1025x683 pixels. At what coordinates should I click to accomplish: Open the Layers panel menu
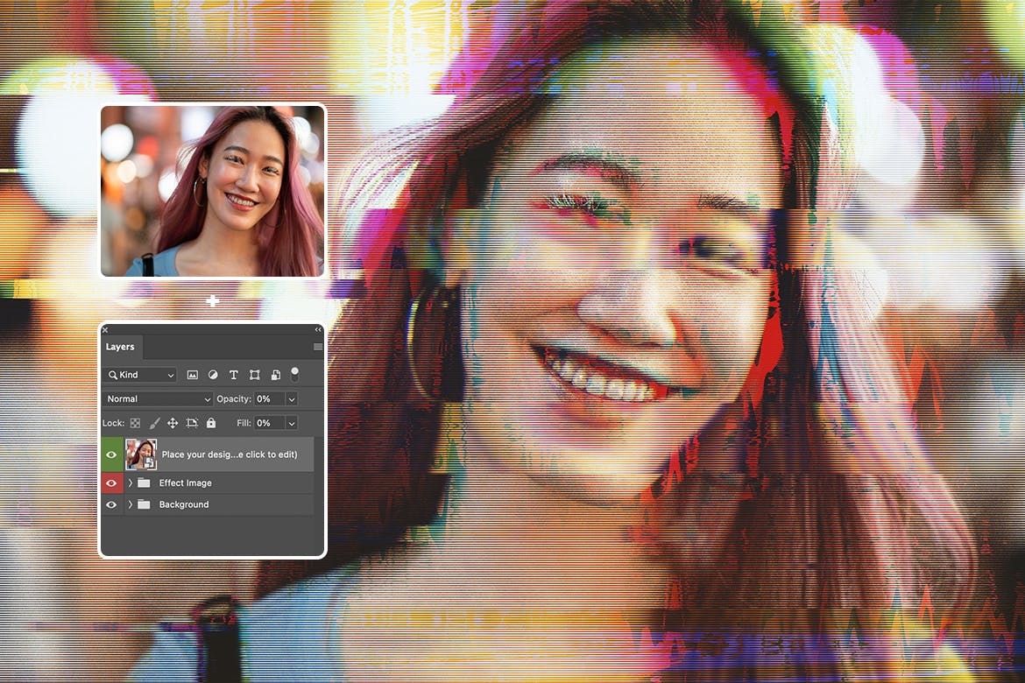(316, 347)
